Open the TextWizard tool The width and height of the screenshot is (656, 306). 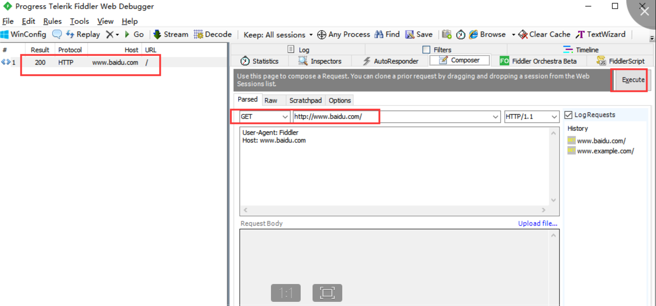coord(600,34)
